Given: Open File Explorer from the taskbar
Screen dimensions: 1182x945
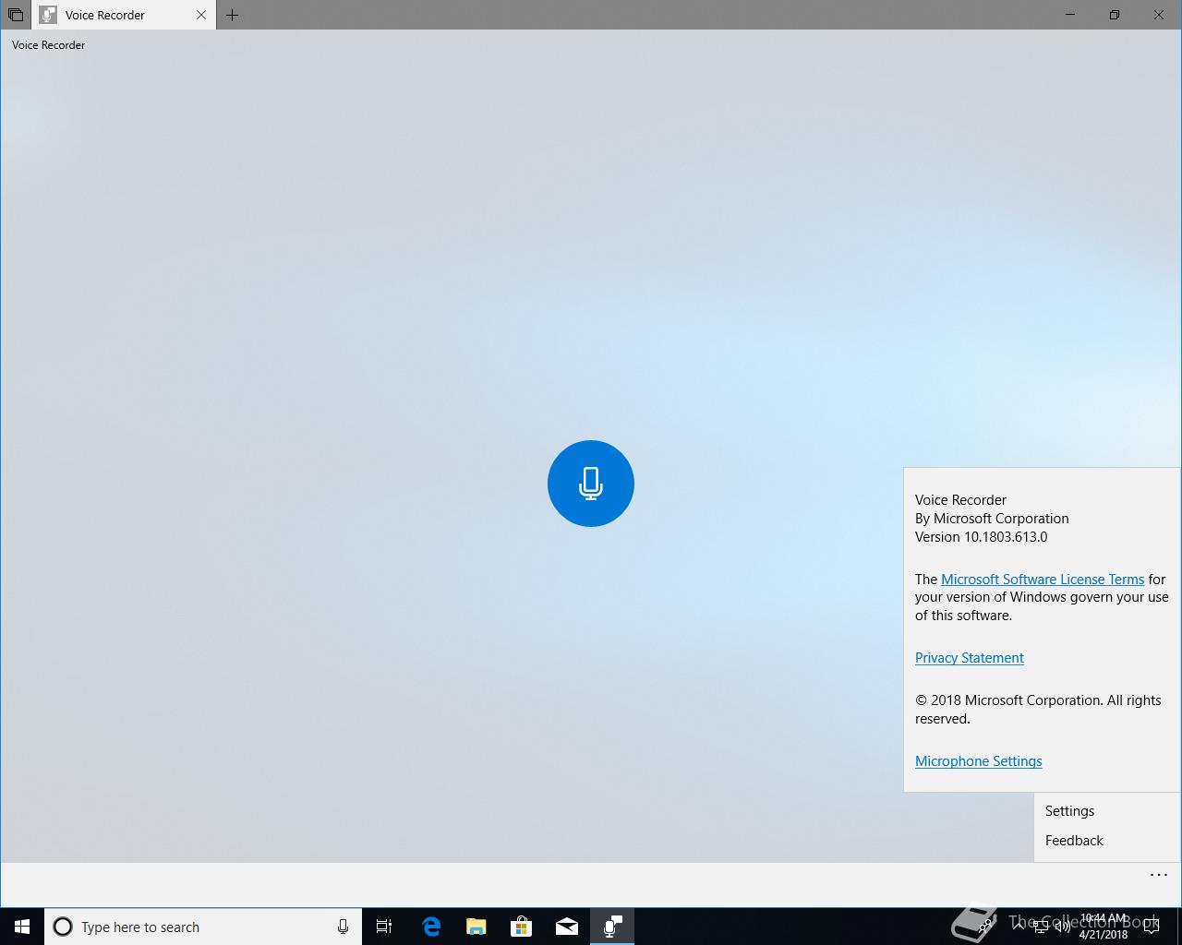Looking at the screenshot, I should pos(476,927).
